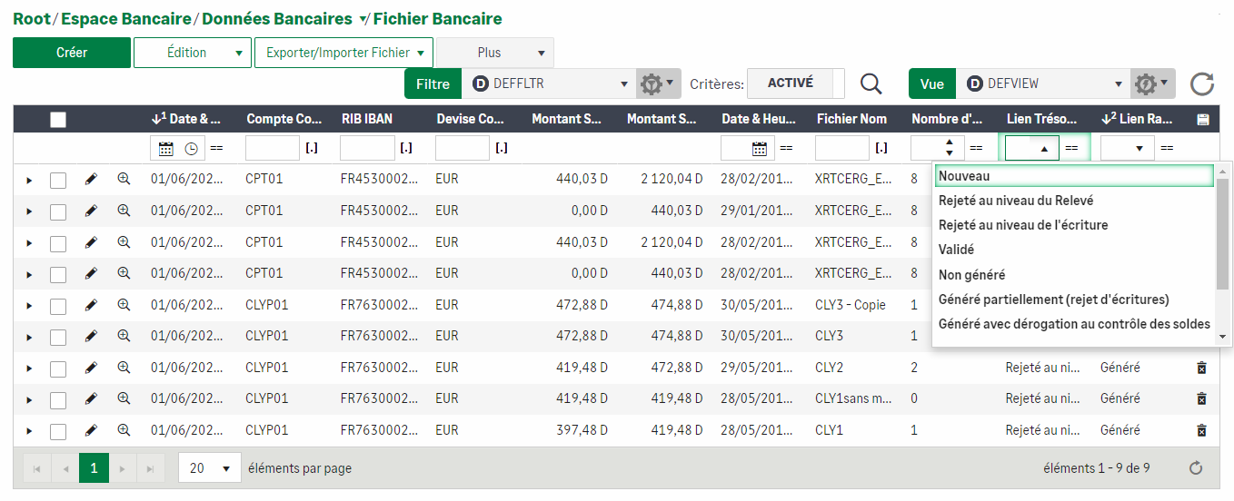Click the magnifying glass search icon
Image resolution: width=1234 pixels, height=501 pixels.
pos(871,83)
